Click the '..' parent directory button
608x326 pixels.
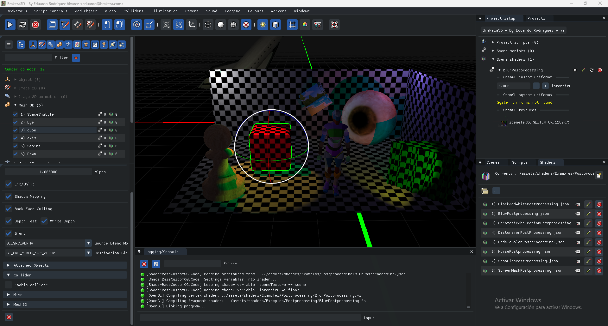496,191
